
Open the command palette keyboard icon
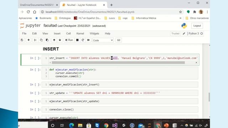(x=119, y=40)
